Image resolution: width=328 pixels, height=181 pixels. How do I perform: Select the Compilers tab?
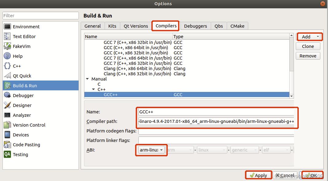point(166,26)
